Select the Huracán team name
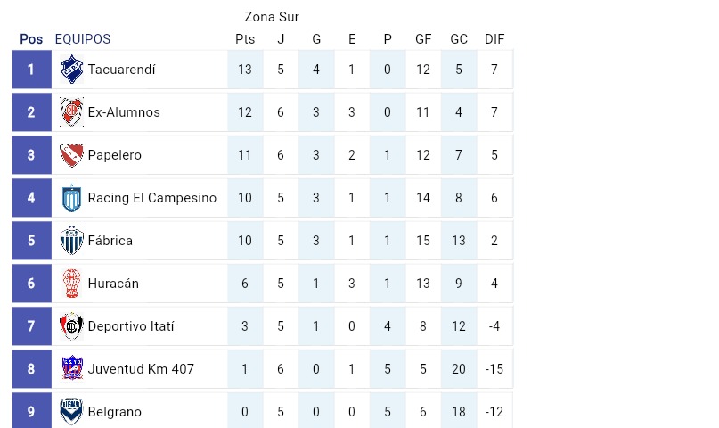The image size is (719, 428). (113, 284)
